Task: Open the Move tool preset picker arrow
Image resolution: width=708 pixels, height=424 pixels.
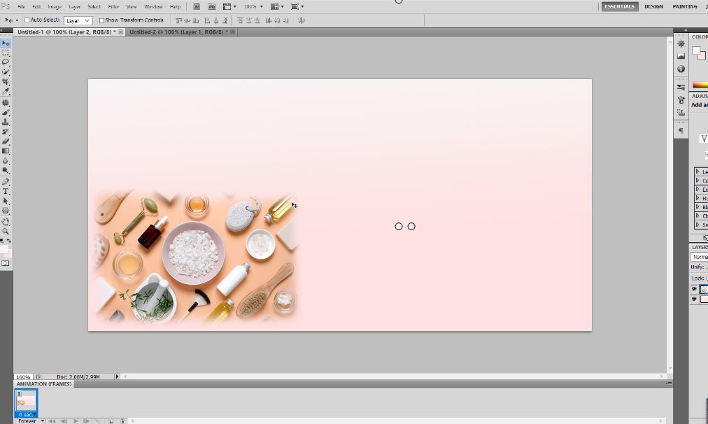Action: tap(17, 20)
